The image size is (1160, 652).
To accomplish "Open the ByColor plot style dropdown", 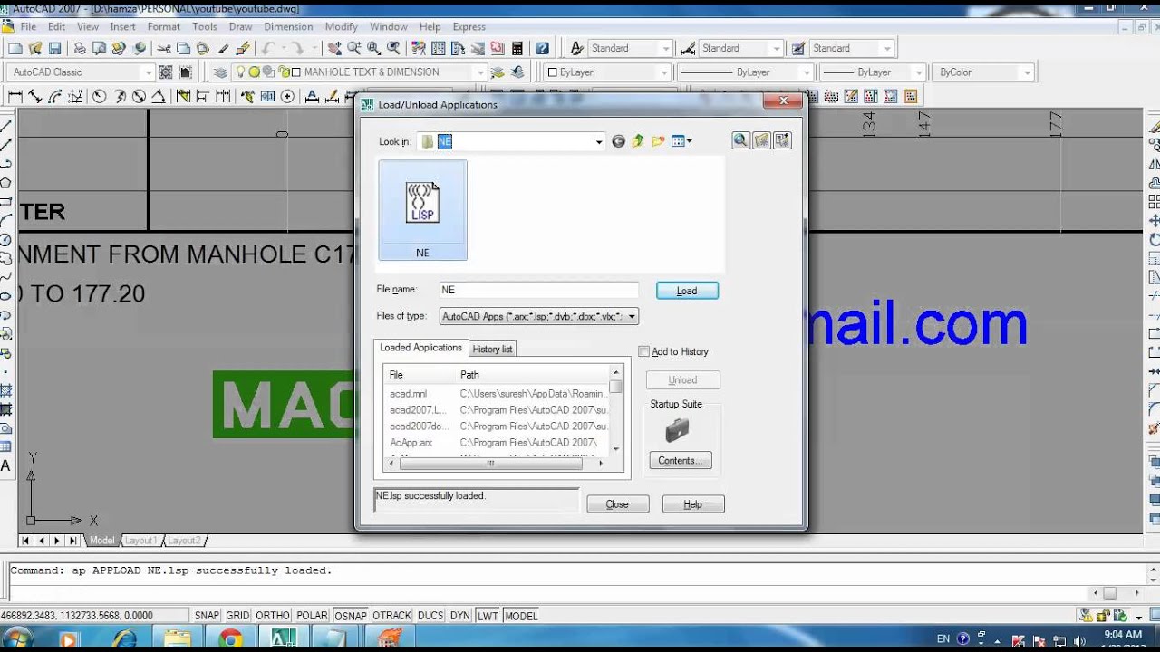I will click(x=1027, y=72).
